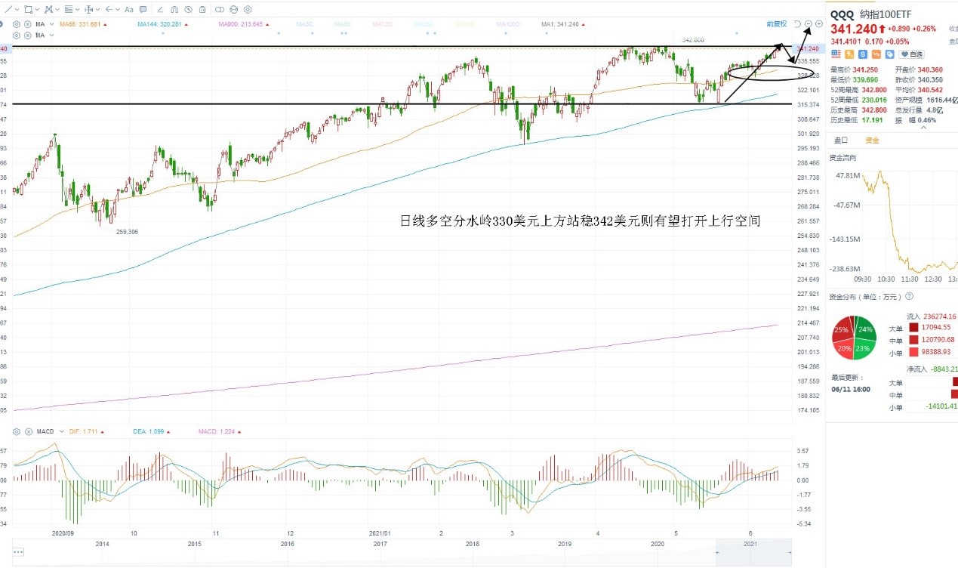Remove the first MA indicator

coord(28,24)
